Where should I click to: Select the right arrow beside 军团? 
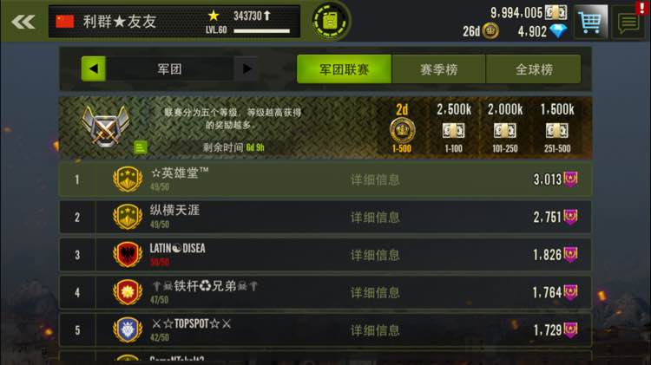click(x=247, y=68)
